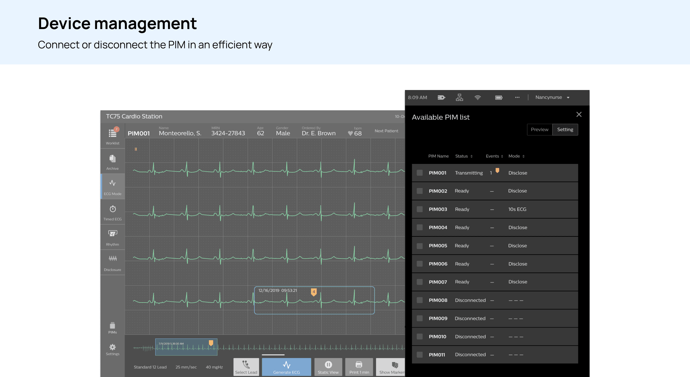Screen dimensions: 690x377
Task: Click event marker 4 on waveform
Action: tap(314, 292)
